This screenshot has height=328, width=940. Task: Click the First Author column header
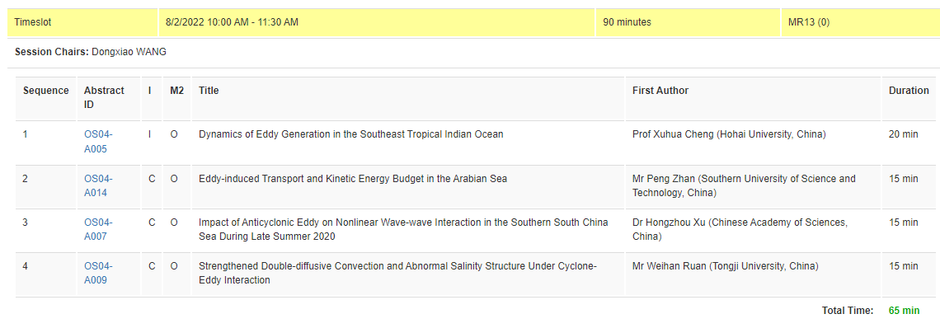pyautogui.click(x=660, y=91)
